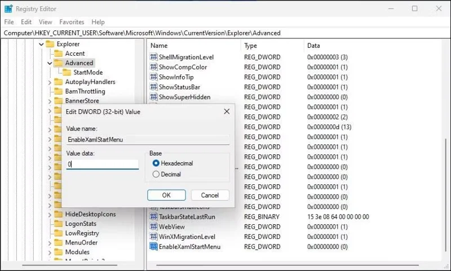Collapse the Advanced tree node
Screen dimensions: 451x271
pos(50,63)
